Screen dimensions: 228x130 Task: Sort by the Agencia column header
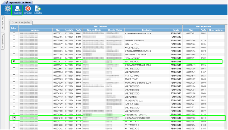coord(35,30)
